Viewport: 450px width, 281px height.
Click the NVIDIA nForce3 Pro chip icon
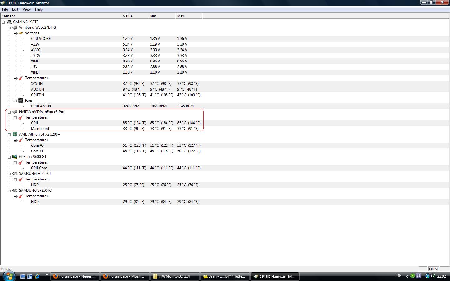[x=15, y=112]
